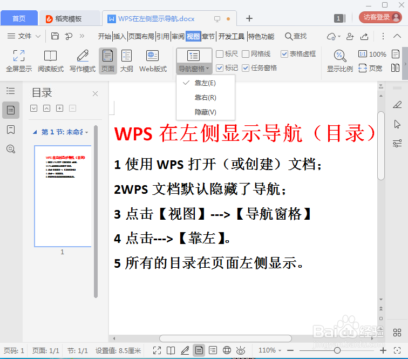Screen dimensions: 408x359
Task: Click reading layout book icon in status bar
Action: click(x=171, y=350)
